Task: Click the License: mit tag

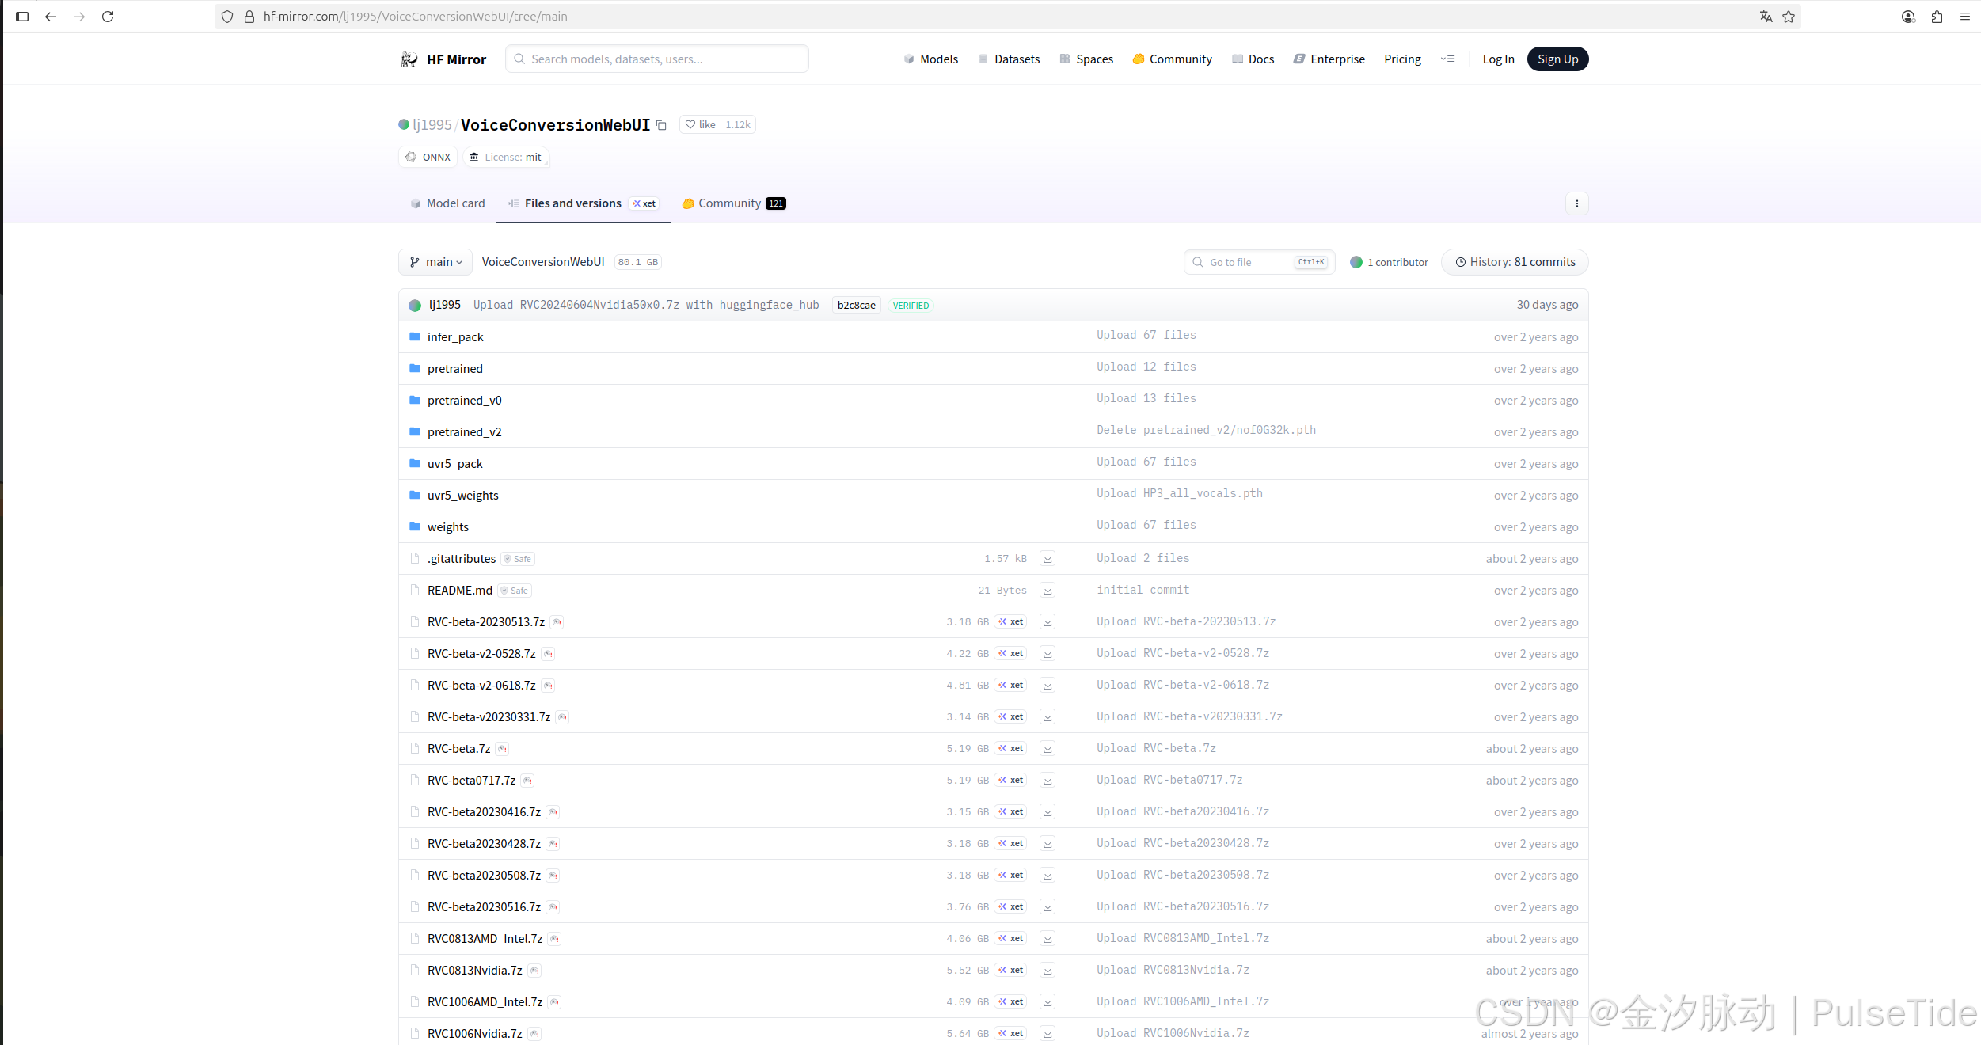Action: (506, 158)
